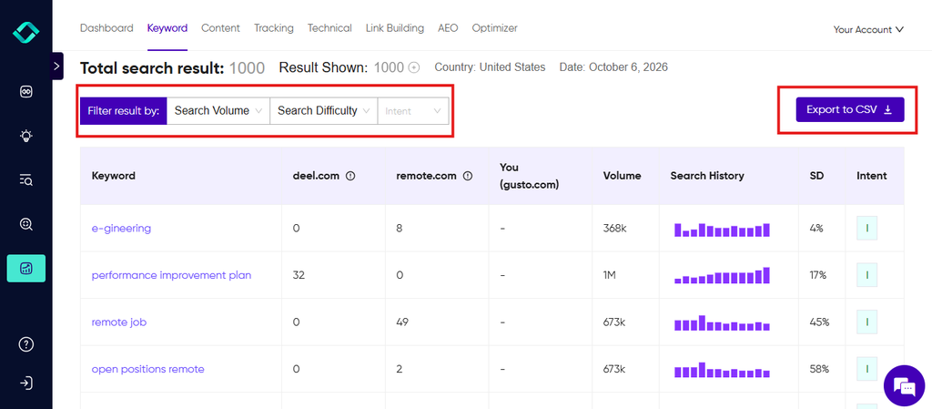Open the remote job keyword link

(x=119, y=322)
